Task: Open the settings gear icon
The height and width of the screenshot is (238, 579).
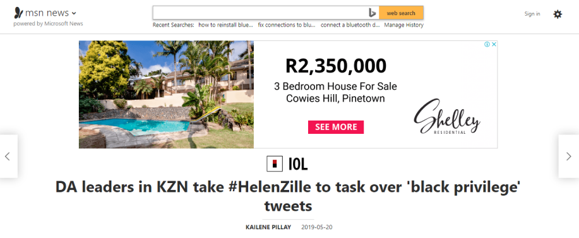Action: point(557,14)
